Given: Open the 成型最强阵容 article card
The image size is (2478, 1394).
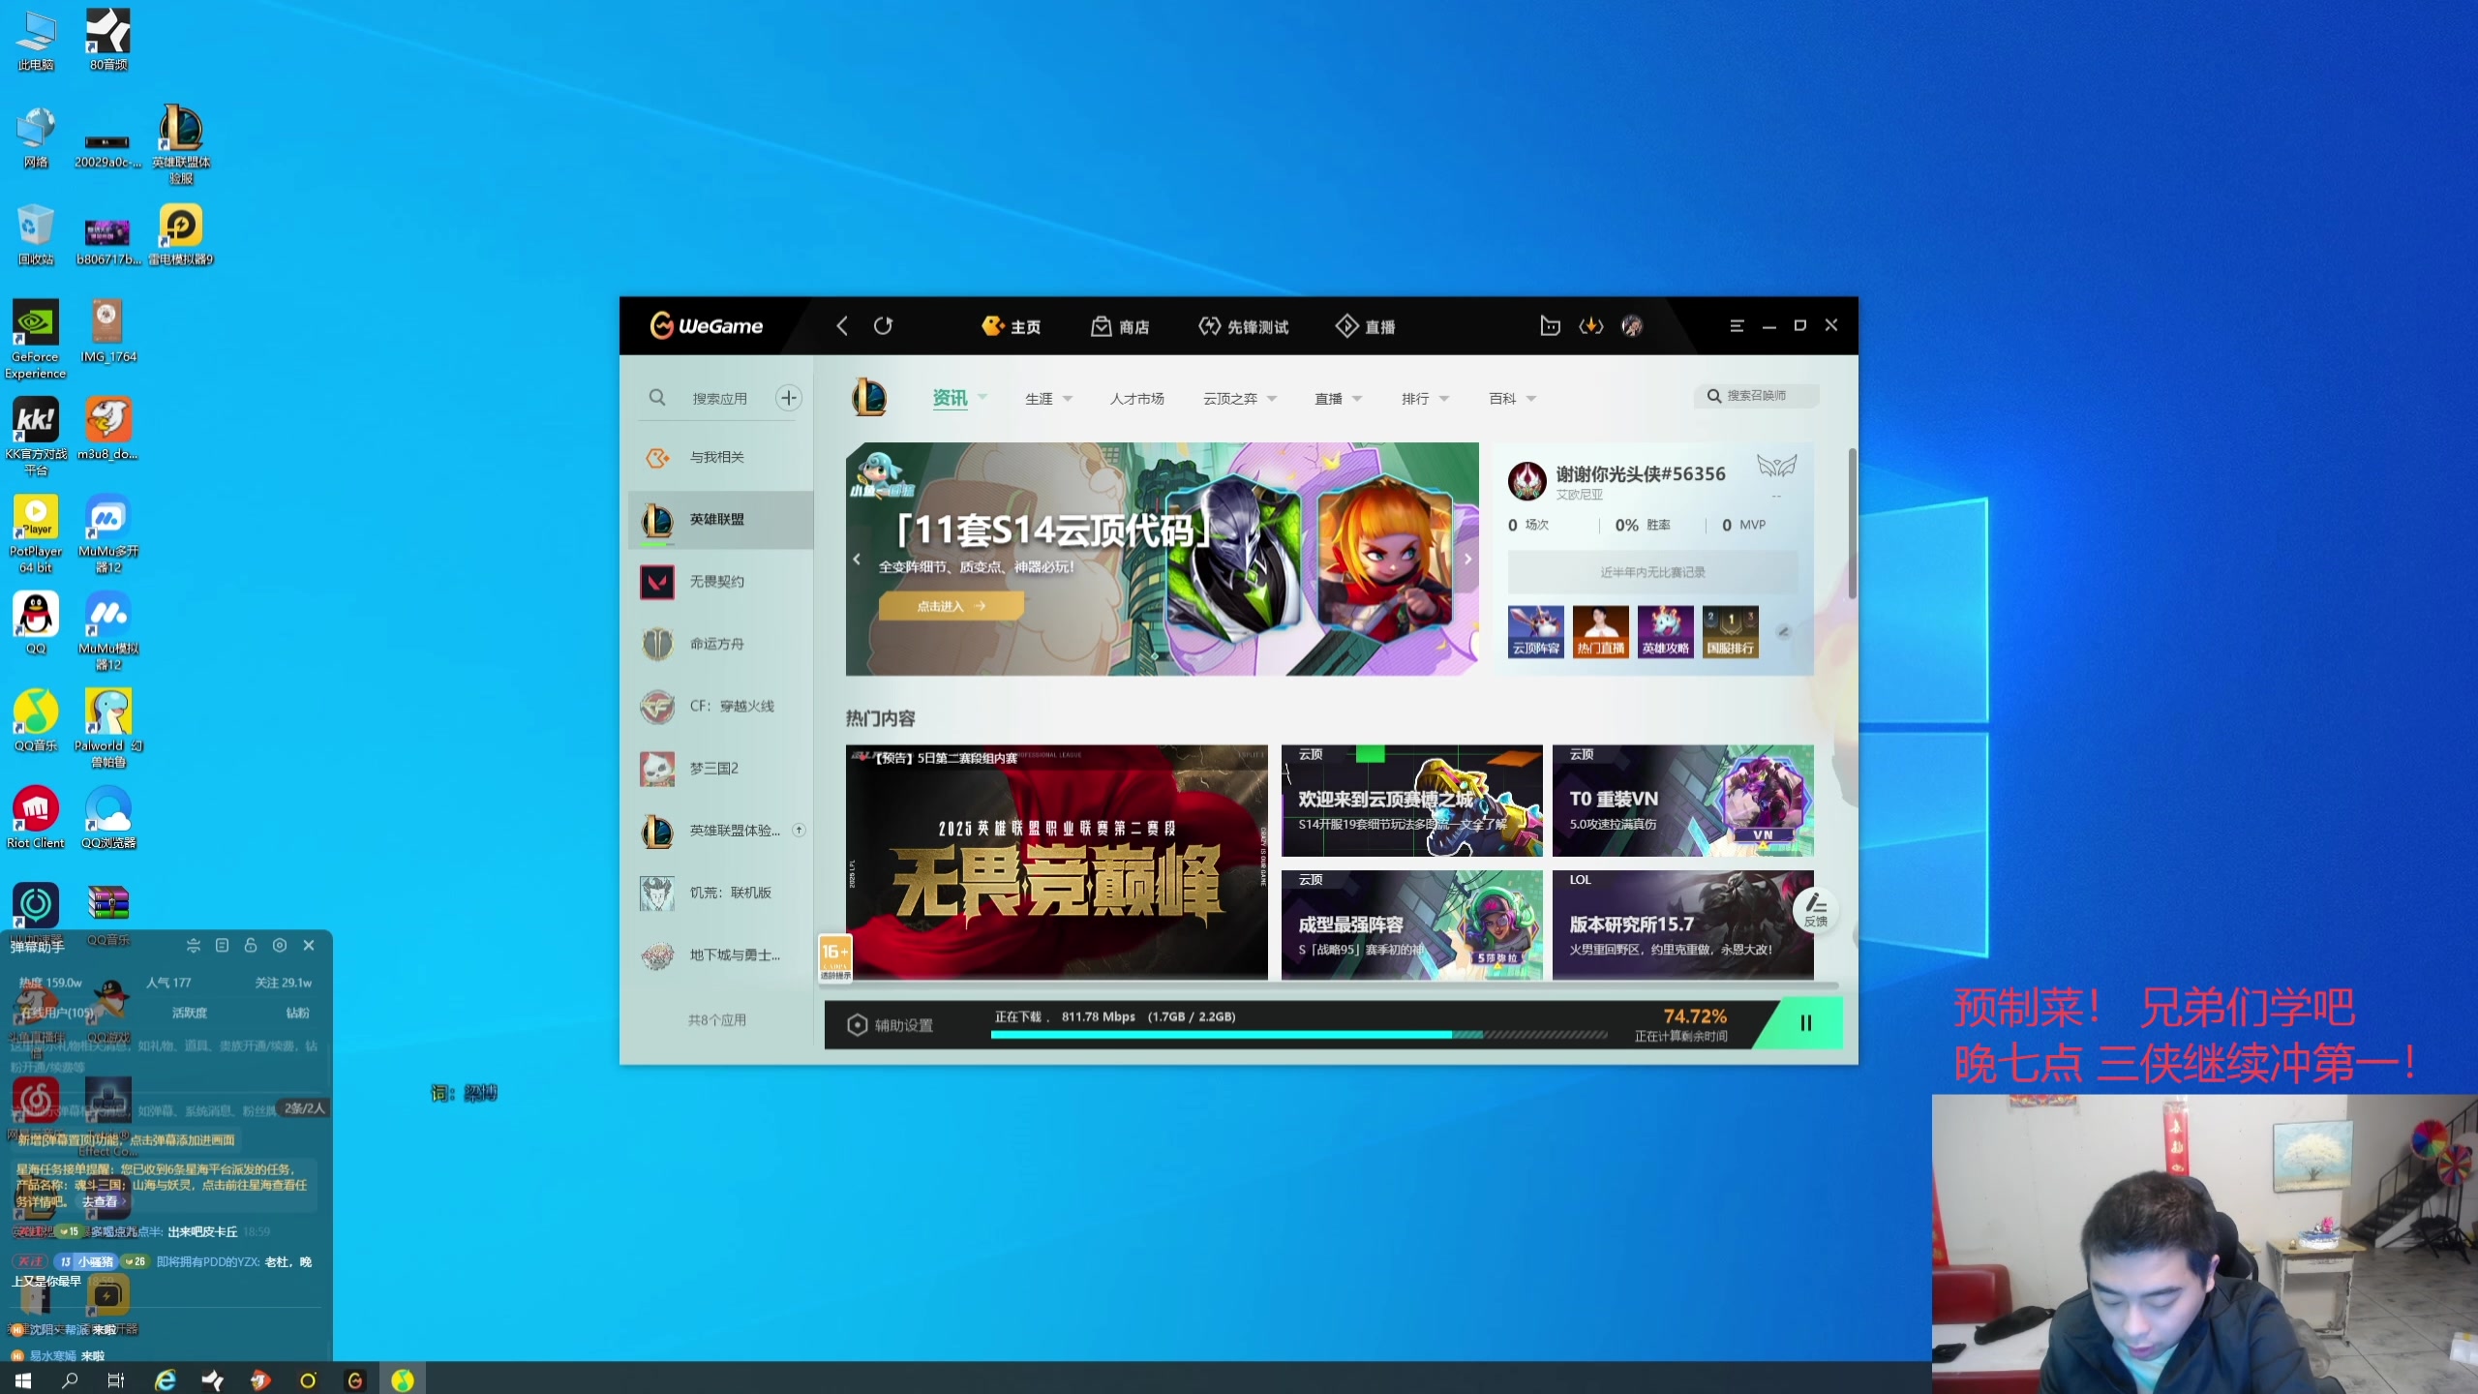Looking at the screenshot, I should [1411, 925].
